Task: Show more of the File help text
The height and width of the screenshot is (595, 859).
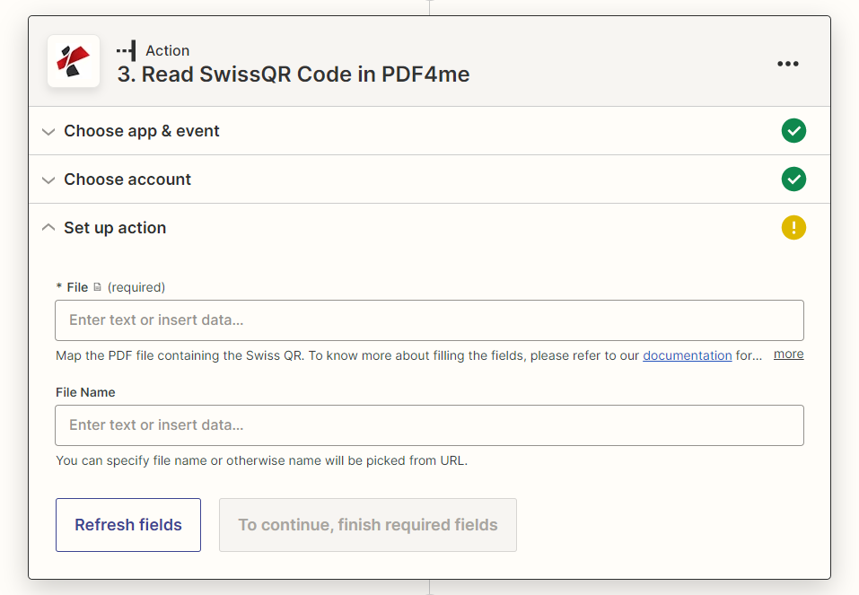Action: coord(788,354)
